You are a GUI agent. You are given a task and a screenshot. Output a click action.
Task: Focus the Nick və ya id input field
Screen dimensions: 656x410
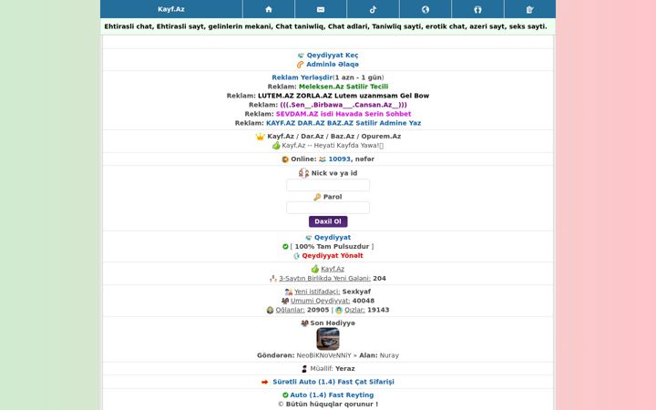328,185
